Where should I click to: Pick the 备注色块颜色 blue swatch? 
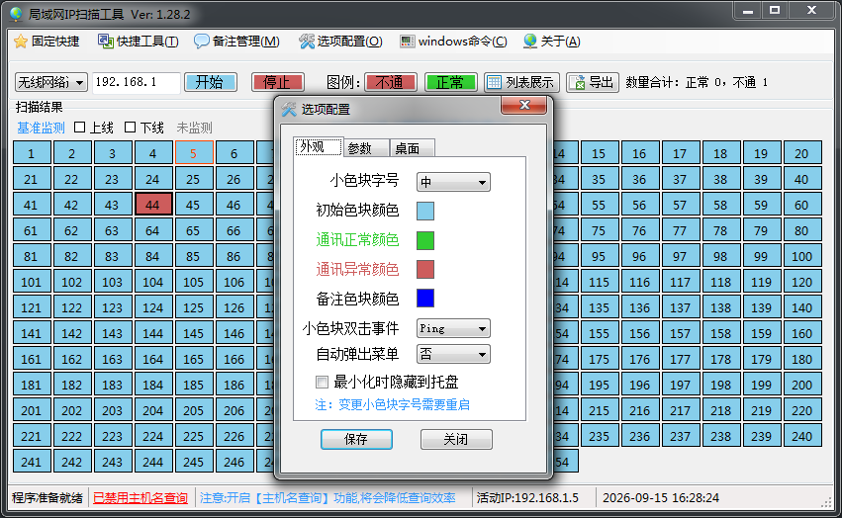tap(425, 299)
